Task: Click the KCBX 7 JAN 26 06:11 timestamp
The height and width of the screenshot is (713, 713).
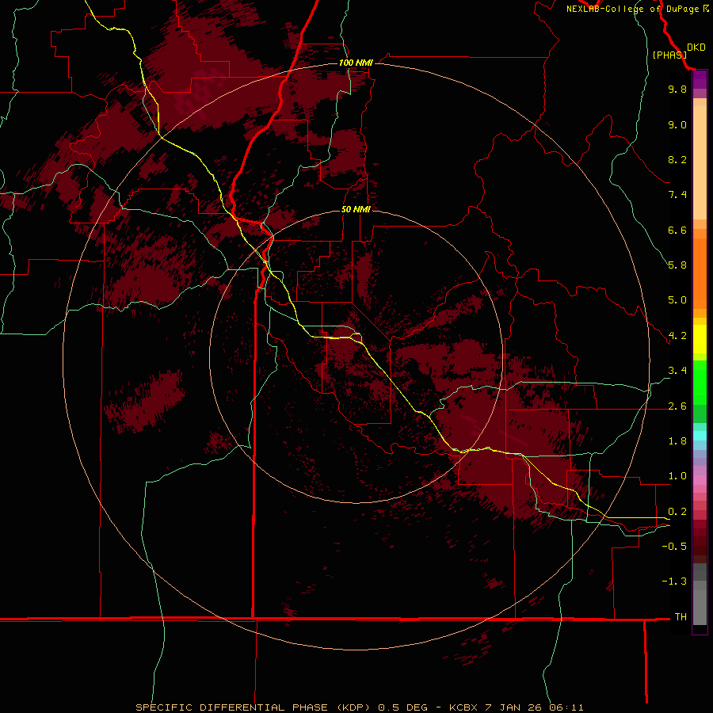Action: pos(516,707)
